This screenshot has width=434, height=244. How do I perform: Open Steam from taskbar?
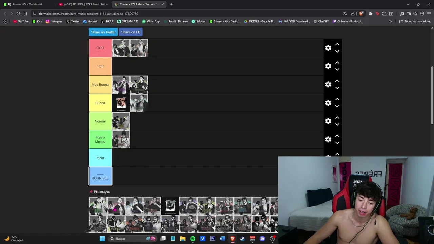242,239
